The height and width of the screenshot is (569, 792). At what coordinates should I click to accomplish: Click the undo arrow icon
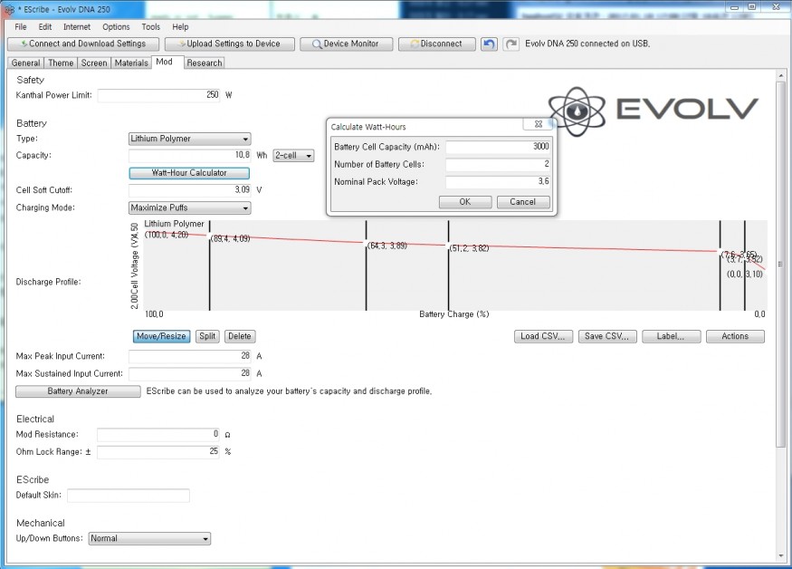pyautogui.click(x=489, y=44)
